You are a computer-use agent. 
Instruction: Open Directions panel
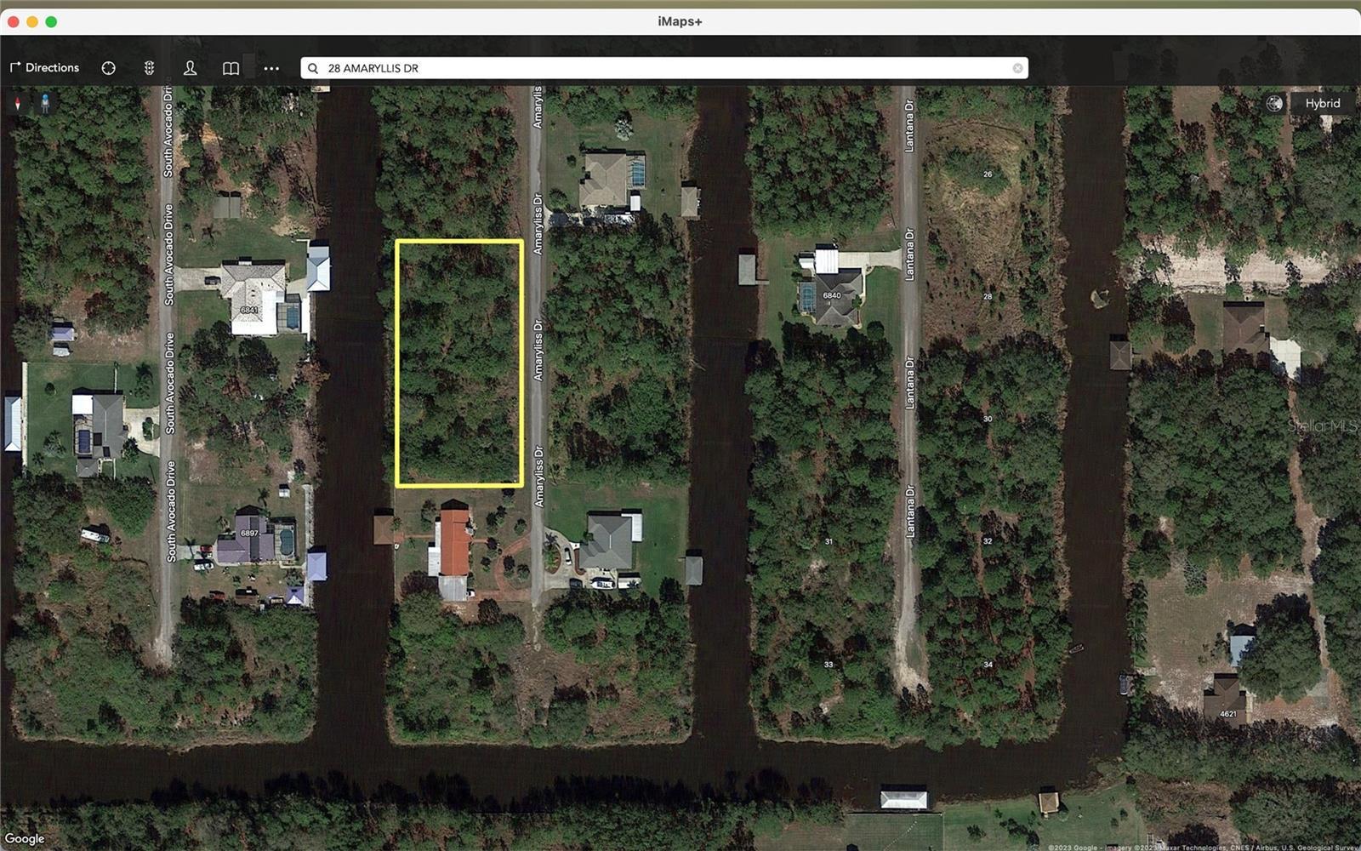click(x=44, y=68)
